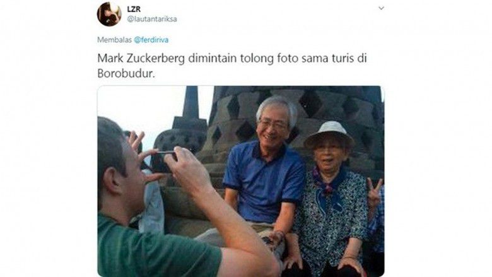Click the peace sign hand in the photo
The width and height of the screenshot is (492, 277).
click(374, 191)
